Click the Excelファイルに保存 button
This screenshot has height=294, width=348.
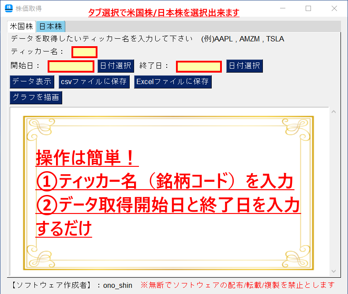pos(172,82)
